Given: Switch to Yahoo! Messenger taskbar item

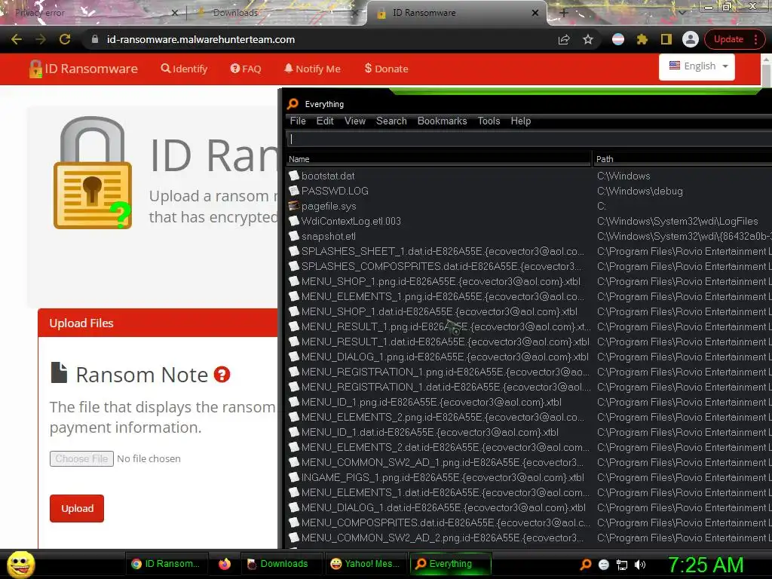Looking at the screenshot, I should pos(366,564).
